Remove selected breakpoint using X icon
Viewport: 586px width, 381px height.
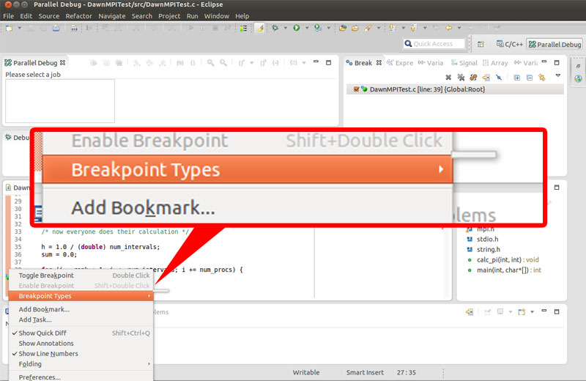click(x=449, y=77)
